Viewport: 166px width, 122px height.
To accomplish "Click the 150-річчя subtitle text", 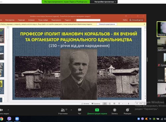I will 79,46.
